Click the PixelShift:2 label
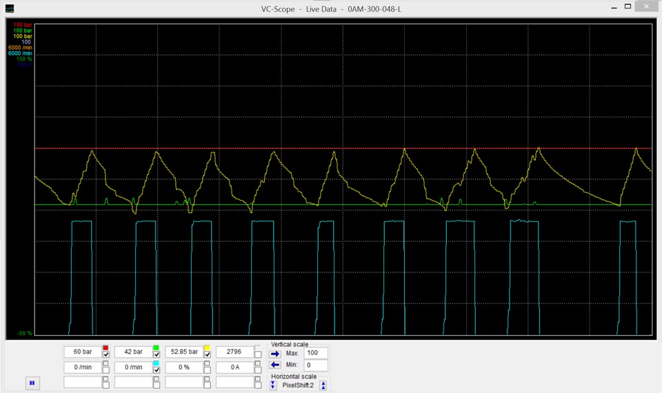662x393 pixels. coord(298,385)
